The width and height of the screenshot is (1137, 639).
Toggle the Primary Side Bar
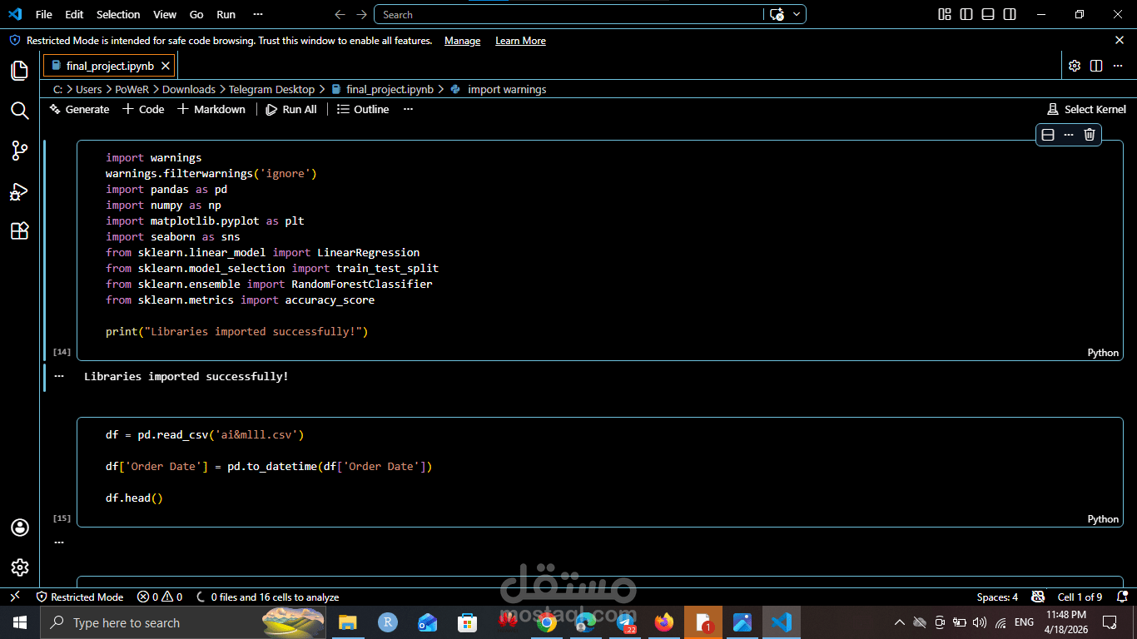click(966, 14)
